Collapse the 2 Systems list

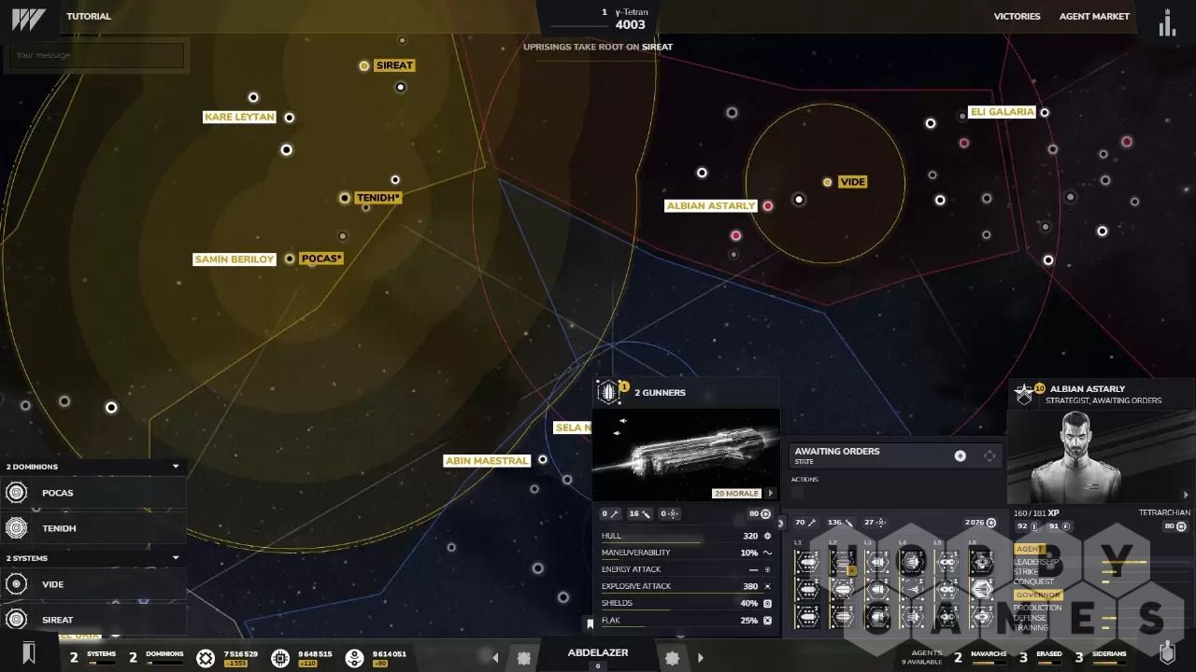click(175, 557)
